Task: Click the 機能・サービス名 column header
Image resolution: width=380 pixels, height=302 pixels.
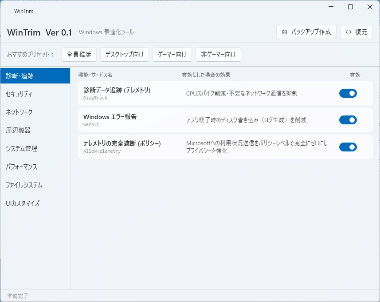Action: point(95,75)
